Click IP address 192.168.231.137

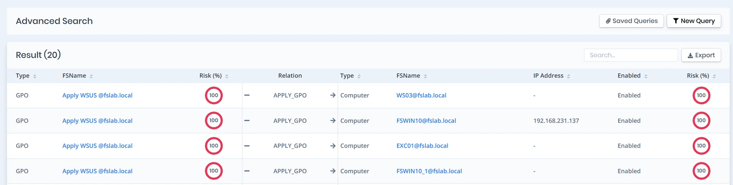pos(556,121)
